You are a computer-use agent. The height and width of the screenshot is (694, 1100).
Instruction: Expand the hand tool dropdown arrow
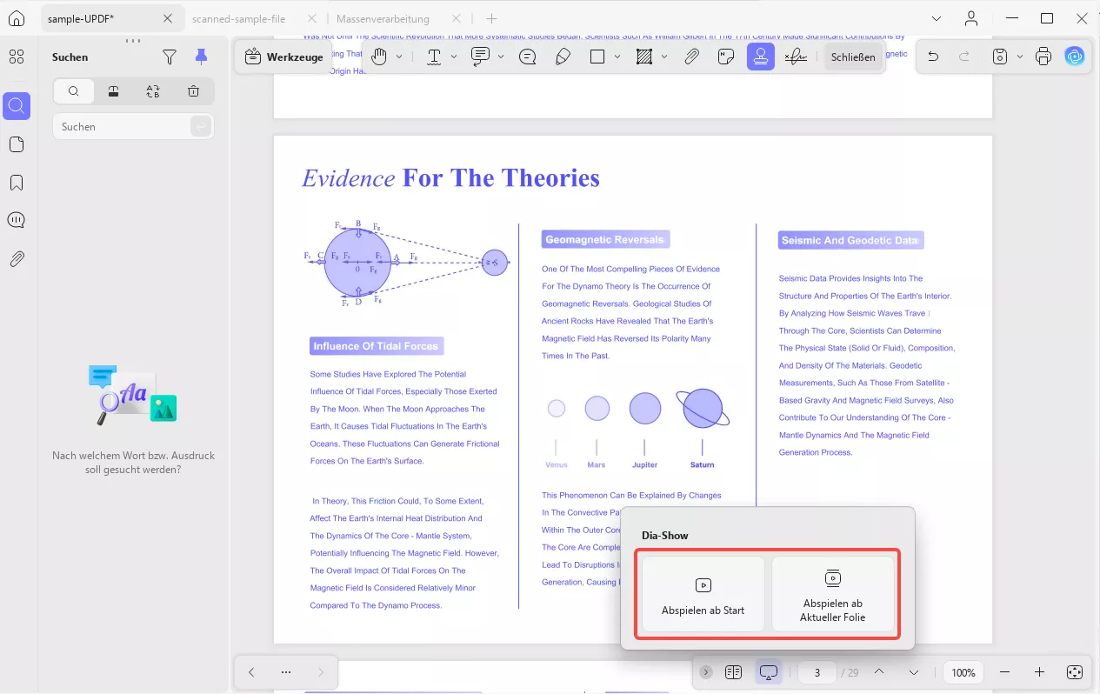(x=399, y=57)
